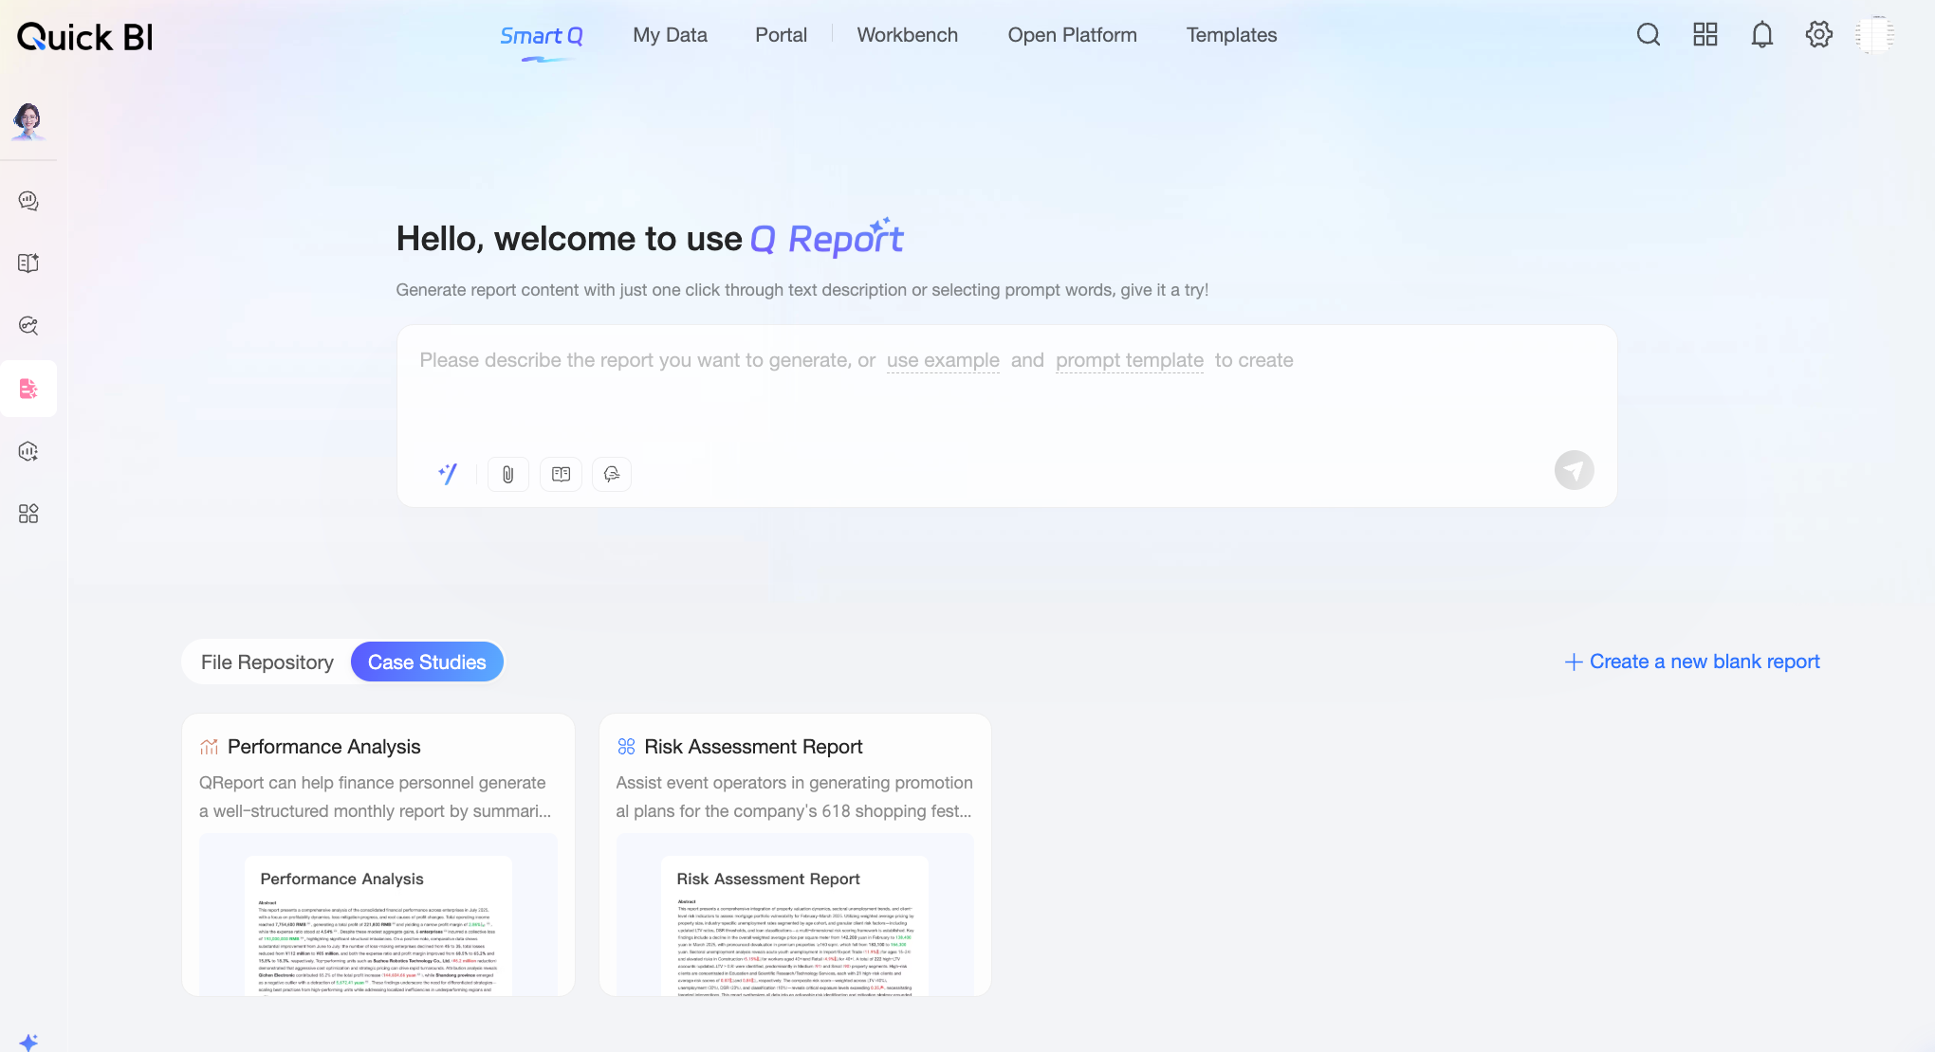Click the blue sparkle icon at sidebar bottom

pyautogui.click(x=28, y=1042)
